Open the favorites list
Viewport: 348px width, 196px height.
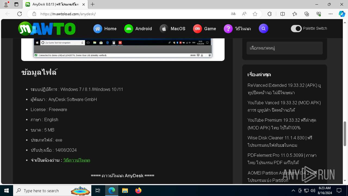click(x=295, y=14)
